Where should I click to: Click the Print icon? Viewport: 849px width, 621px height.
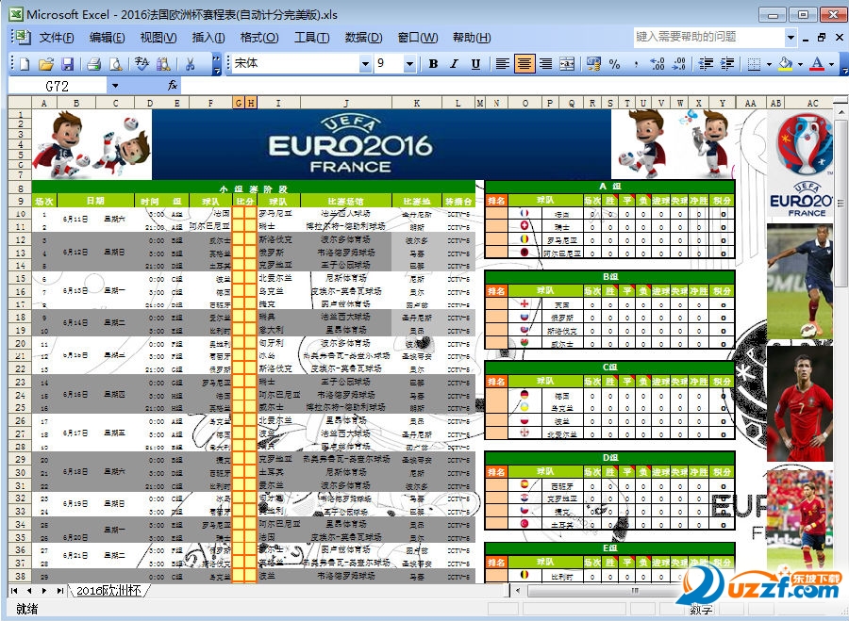93,64
